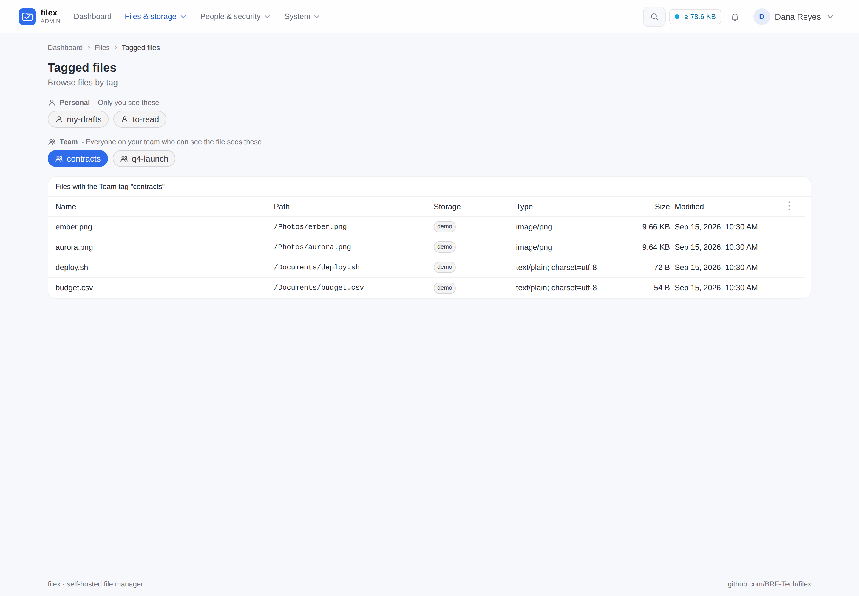The width and height of the screenshot is (859, 596).
Task: Click the Dana Reyes avatar circle
Action: pos(761,17)
